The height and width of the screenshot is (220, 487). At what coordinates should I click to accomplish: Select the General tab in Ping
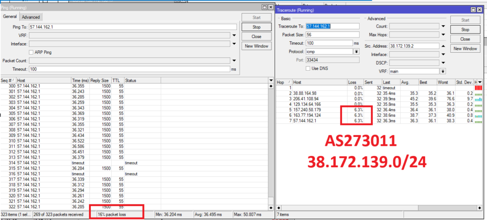tap(10, 17)
